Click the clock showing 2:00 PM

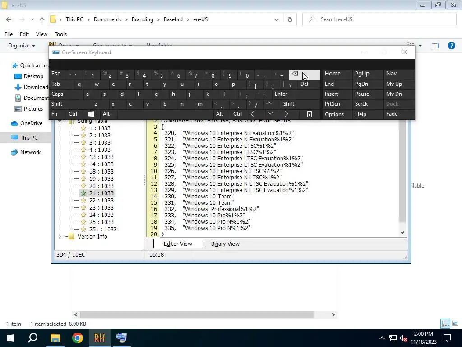(423, 334)
